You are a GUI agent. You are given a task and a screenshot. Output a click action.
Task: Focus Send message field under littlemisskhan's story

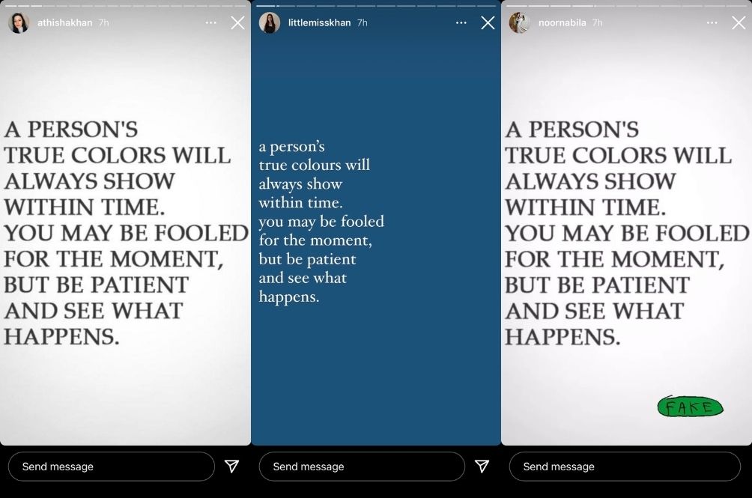click(362, 467)
